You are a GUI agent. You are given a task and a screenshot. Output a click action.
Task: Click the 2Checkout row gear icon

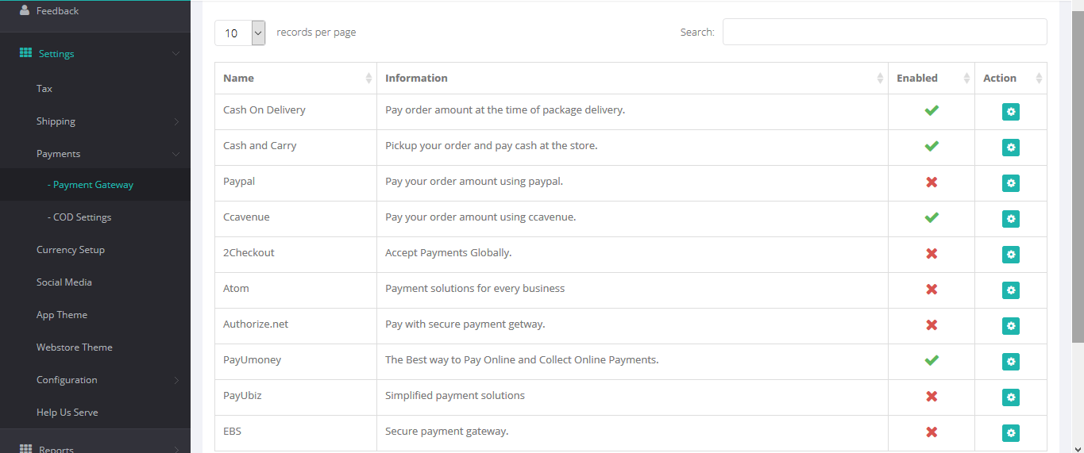[1010, 255]
